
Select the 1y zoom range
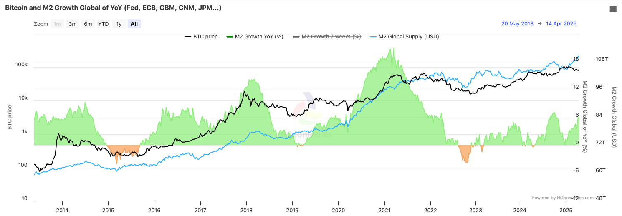(x=119, y=24)
